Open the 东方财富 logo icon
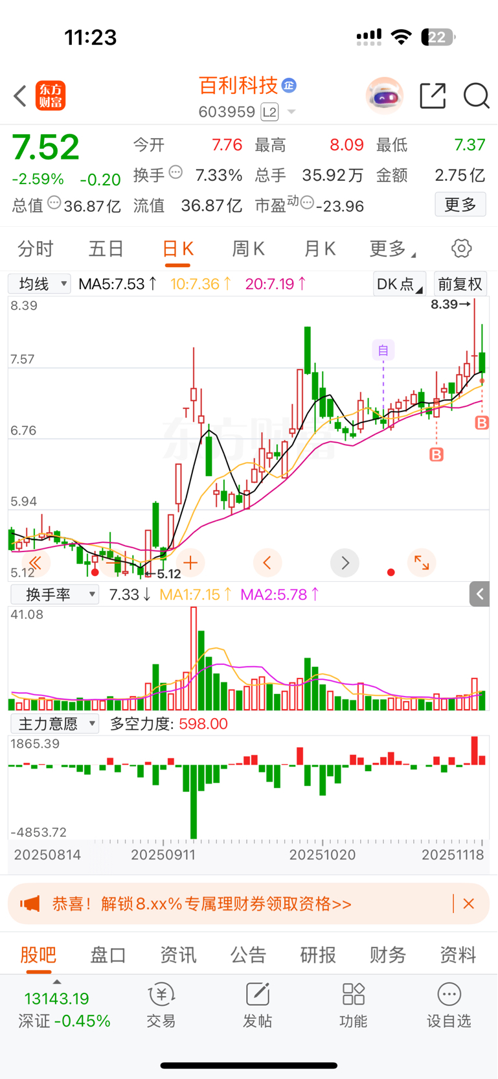This screenshot has width=498, height=1079. (51, 96)
